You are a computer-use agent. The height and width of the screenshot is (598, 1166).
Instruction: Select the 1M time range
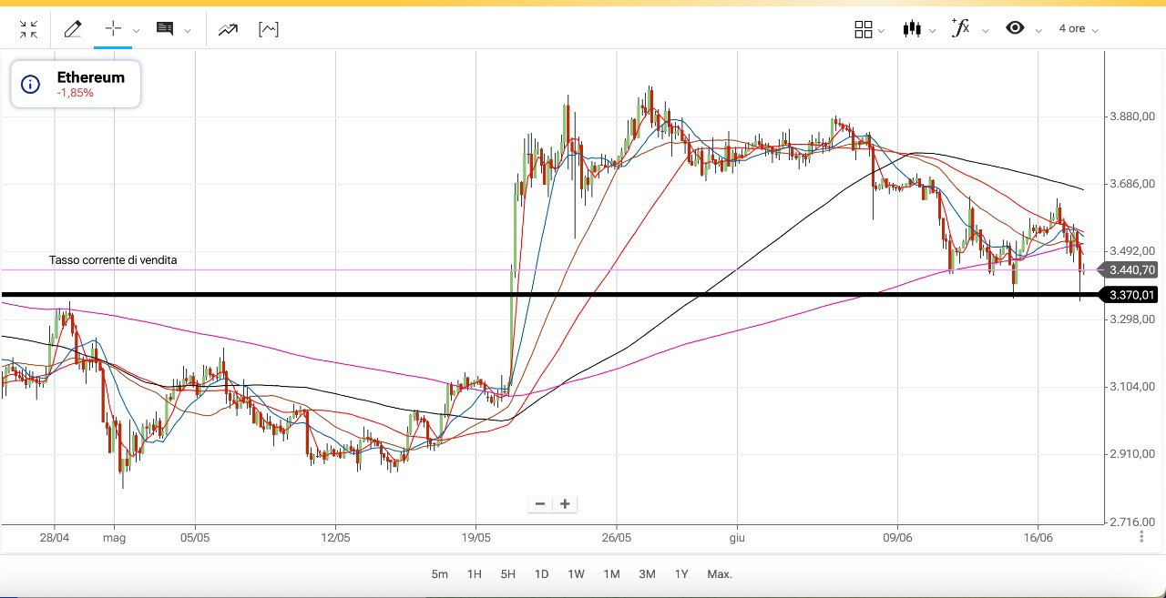tap(611, 574)
